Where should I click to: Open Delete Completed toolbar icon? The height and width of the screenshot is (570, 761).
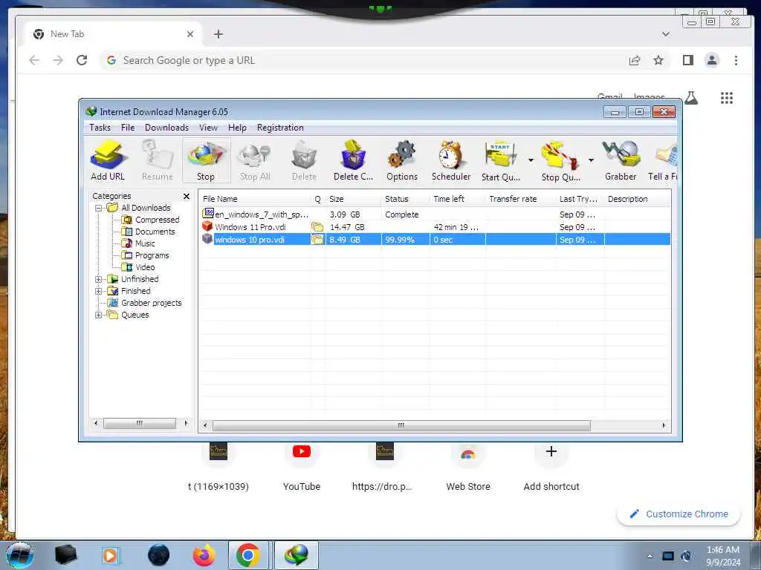[353, 160]
